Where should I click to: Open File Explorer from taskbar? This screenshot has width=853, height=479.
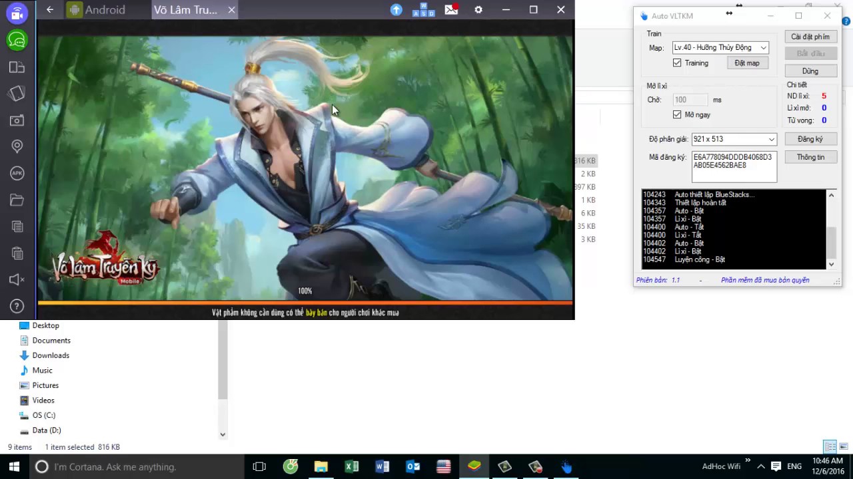pos(321,466)
